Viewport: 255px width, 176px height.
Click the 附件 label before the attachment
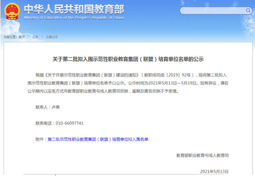(x=40, y=139)
